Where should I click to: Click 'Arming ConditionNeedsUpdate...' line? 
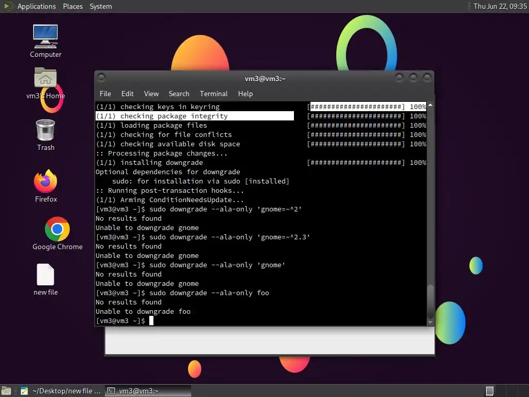[x=169, y=200]
